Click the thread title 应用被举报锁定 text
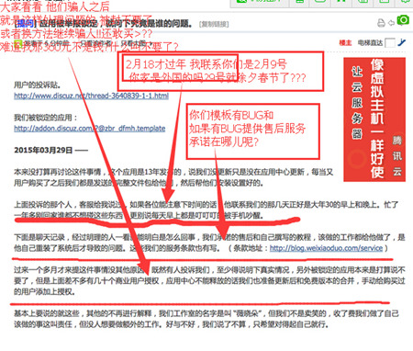This screenshot has height=351, width=413. click(x=116, y=24)
